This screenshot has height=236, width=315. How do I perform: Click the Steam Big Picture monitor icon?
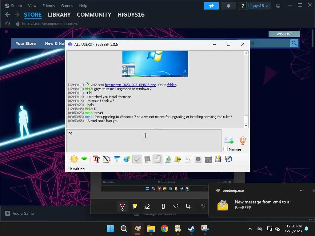[278, 6]
